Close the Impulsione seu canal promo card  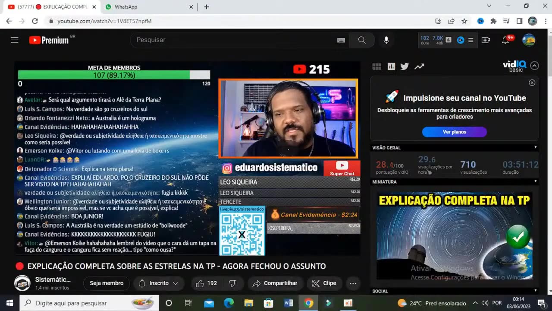[x=532, y=83]
